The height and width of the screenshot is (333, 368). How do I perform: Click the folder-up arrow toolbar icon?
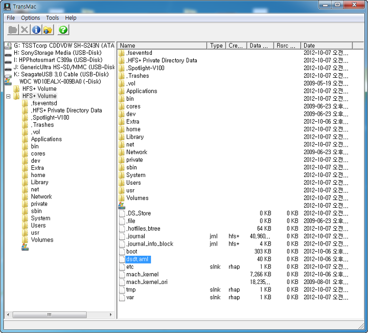pos(48,30)
